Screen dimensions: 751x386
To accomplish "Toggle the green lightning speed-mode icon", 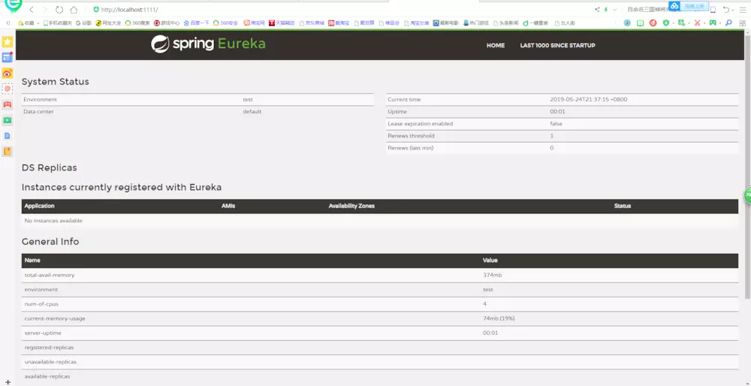I will [x=606, y=10].
